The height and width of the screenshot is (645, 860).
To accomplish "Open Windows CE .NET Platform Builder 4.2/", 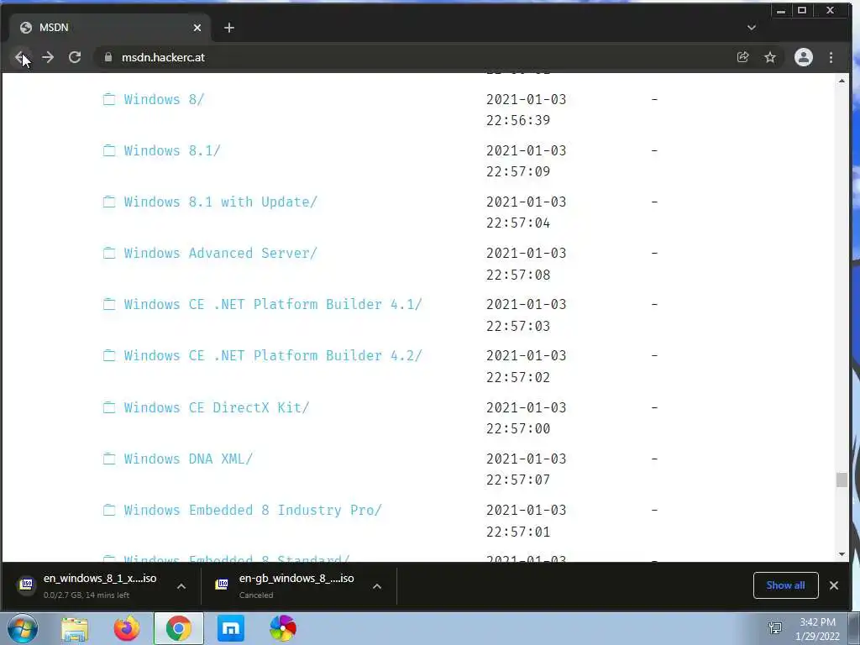I will (273, 355).
